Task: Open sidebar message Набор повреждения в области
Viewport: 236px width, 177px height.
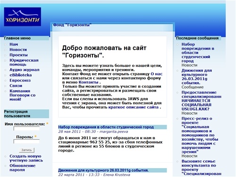Action: (198, 53)
